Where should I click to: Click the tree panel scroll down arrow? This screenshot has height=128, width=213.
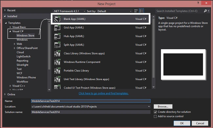coord(49,90)
